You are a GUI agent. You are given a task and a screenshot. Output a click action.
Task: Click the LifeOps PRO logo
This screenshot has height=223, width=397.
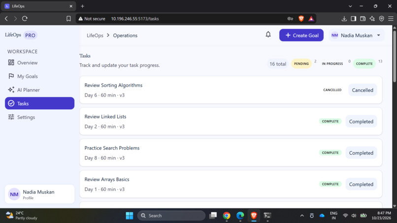click(x=21, y=35)
